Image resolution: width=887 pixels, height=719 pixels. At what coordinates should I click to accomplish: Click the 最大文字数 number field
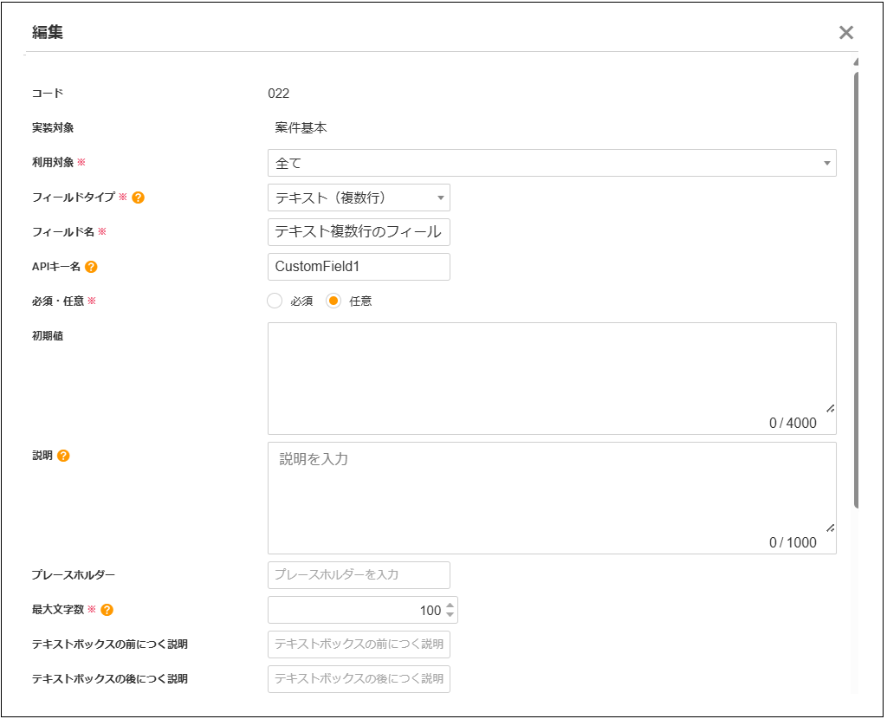[355, 610]
